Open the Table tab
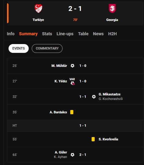Screen dimensions: 144x165 coord(83,34)
